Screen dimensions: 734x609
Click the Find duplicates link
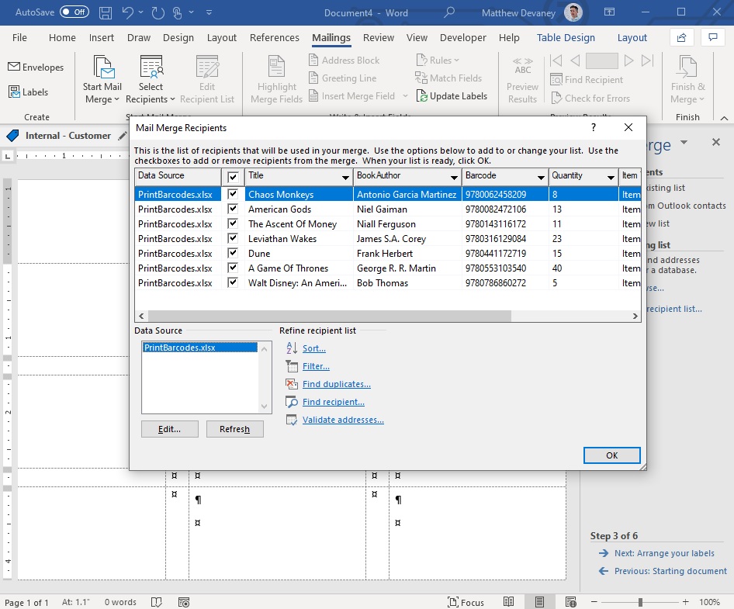[x=337, y=384]
